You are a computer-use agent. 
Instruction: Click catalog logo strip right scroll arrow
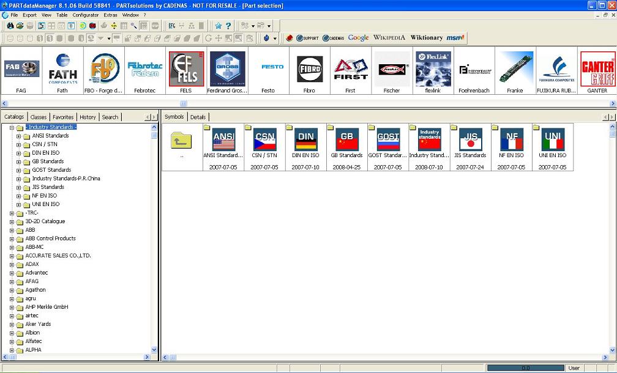pyautogui.click(x=613, y=103)
